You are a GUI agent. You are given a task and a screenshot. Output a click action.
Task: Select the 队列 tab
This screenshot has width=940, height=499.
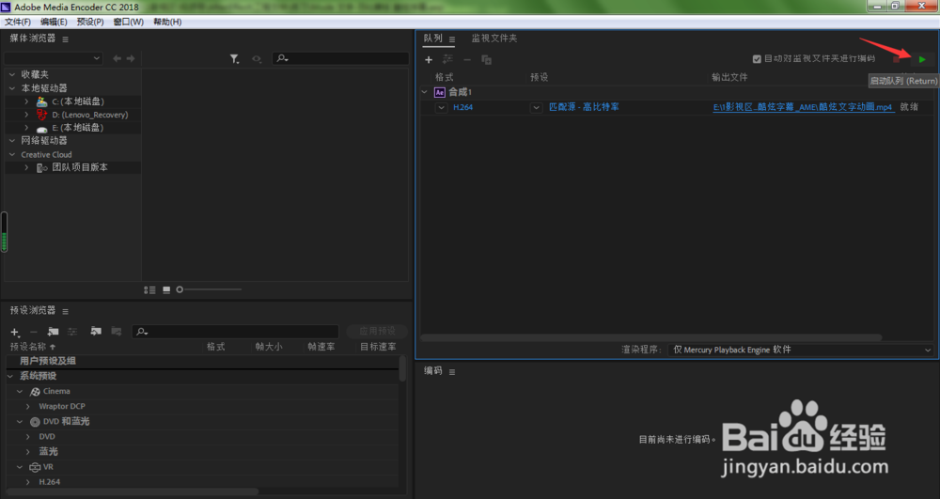pos(432,39)
